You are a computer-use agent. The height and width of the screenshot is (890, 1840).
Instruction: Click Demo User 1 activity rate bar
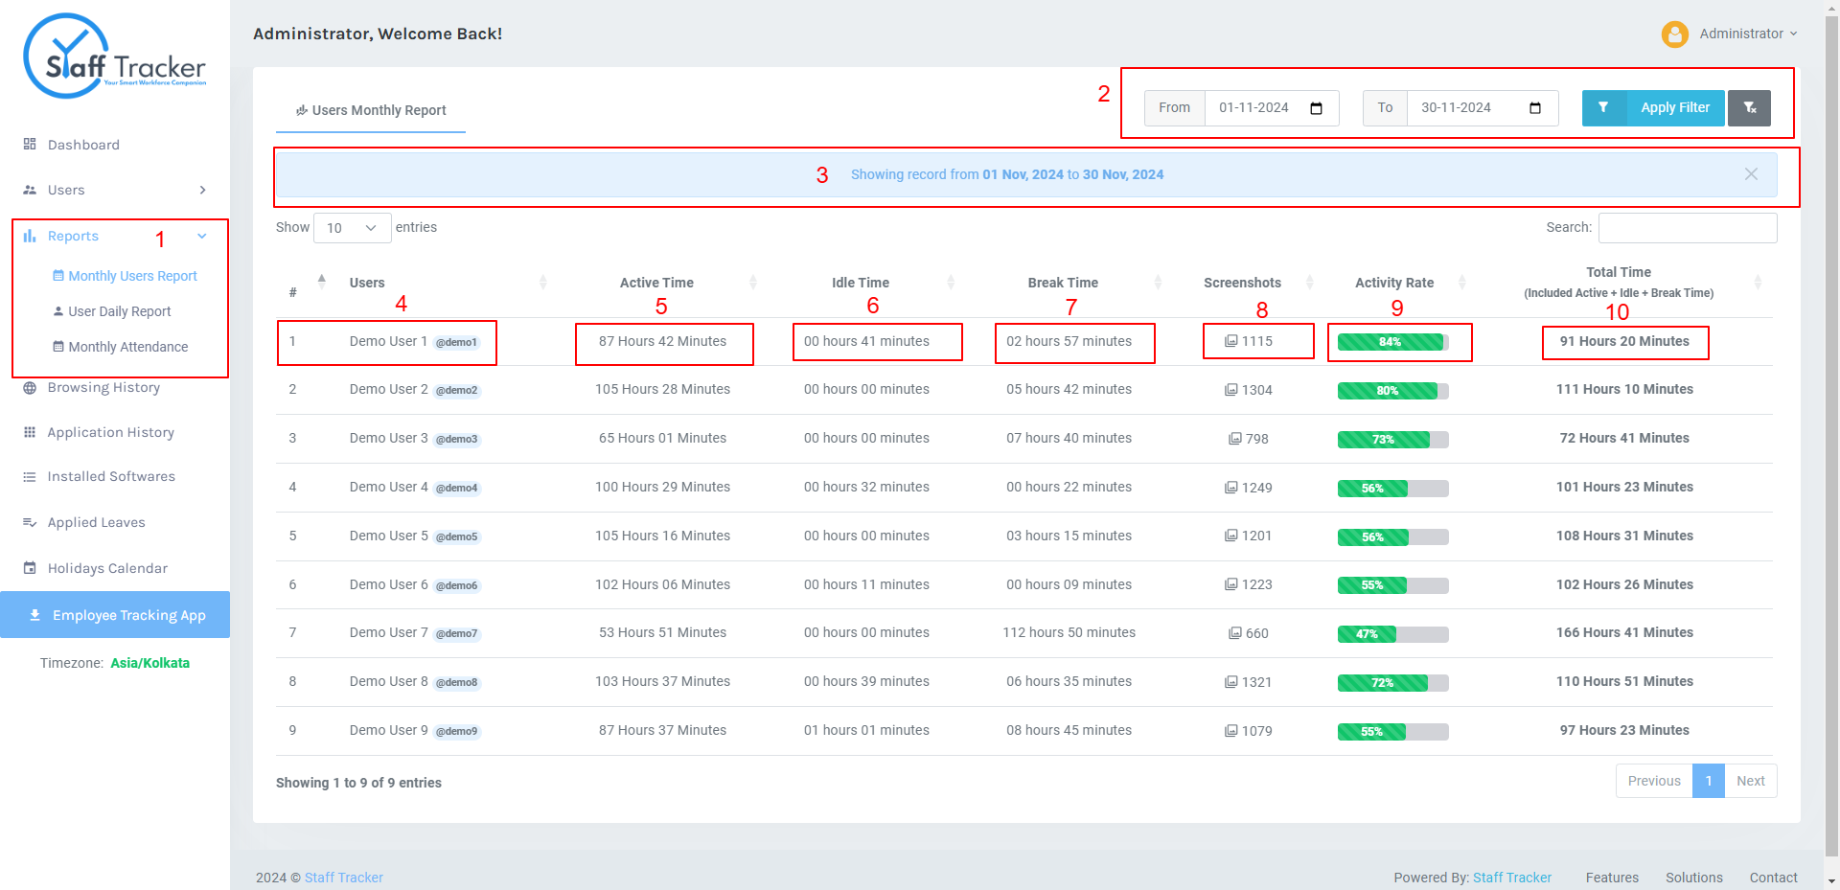(x=1392, y=342)
